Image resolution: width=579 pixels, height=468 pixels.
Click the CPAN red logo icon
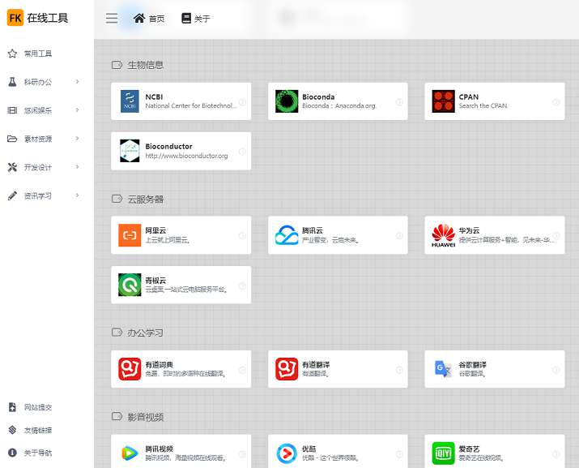coord(443,101)
